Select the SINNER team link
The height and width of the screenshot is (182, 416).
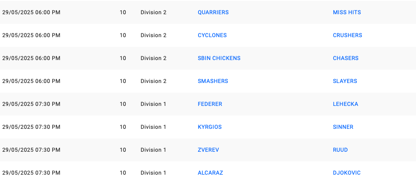tap(343, 127)
